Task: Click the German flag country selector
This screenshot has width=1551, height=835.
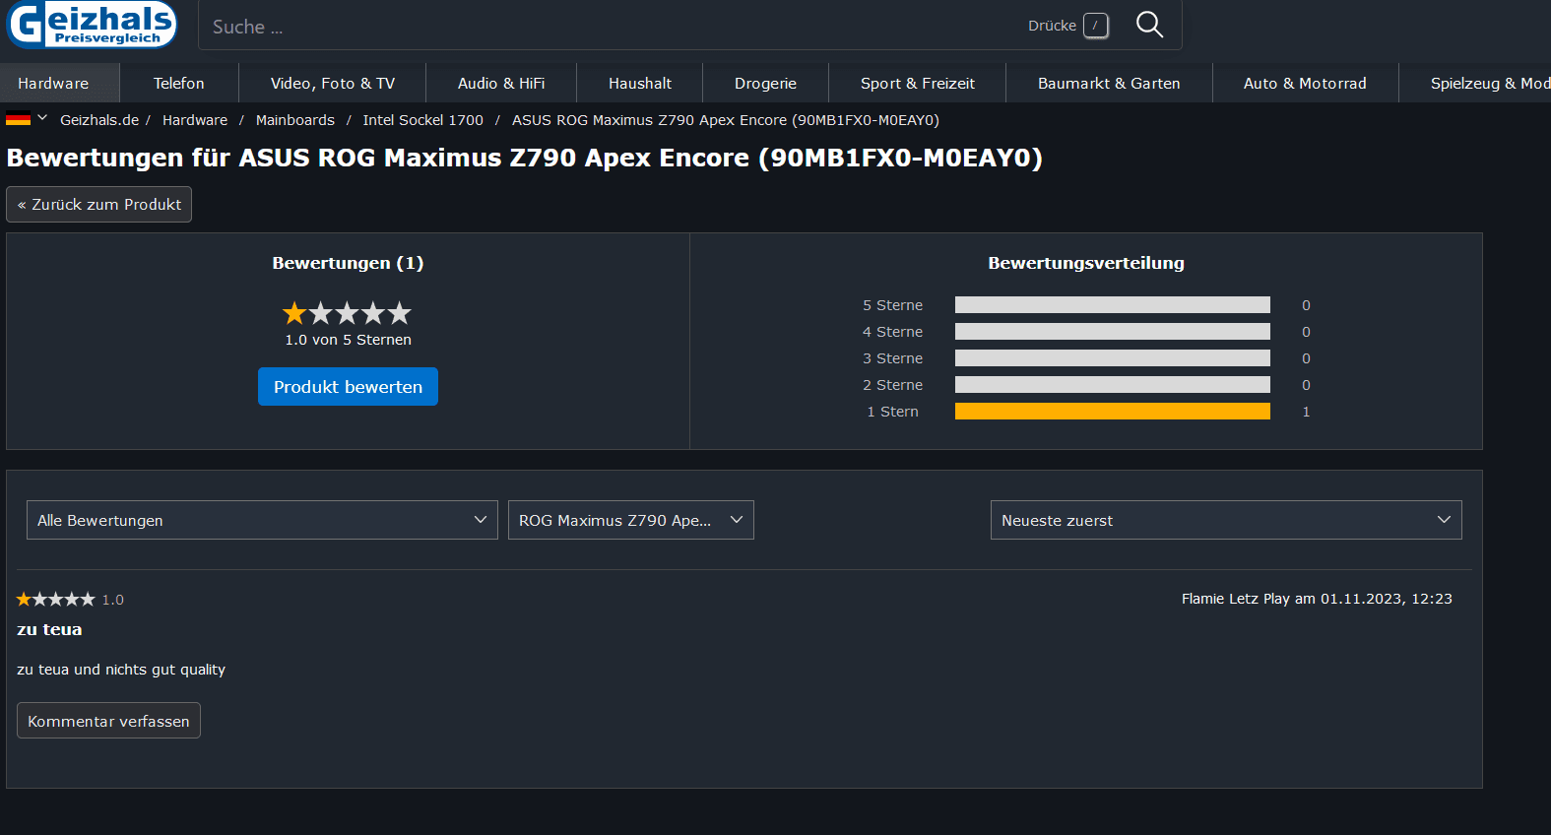Action: point(18,119)
